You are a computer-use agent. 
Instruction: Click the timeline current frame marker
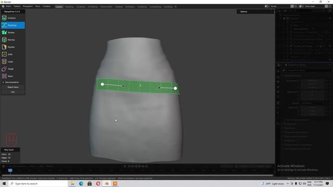(x=10, y=170)
